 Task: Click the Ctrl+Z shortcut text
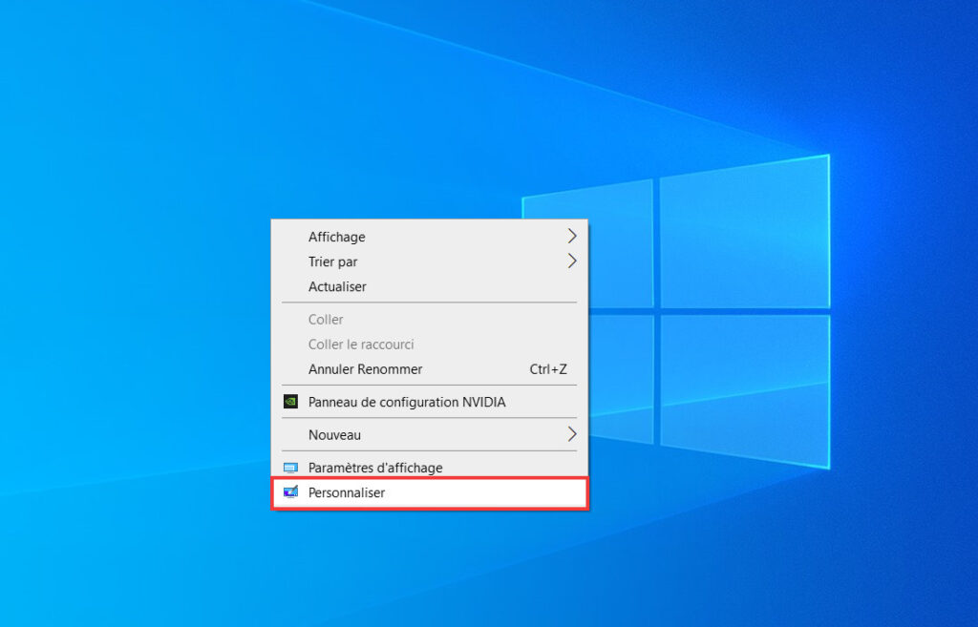tap(547, 369)
